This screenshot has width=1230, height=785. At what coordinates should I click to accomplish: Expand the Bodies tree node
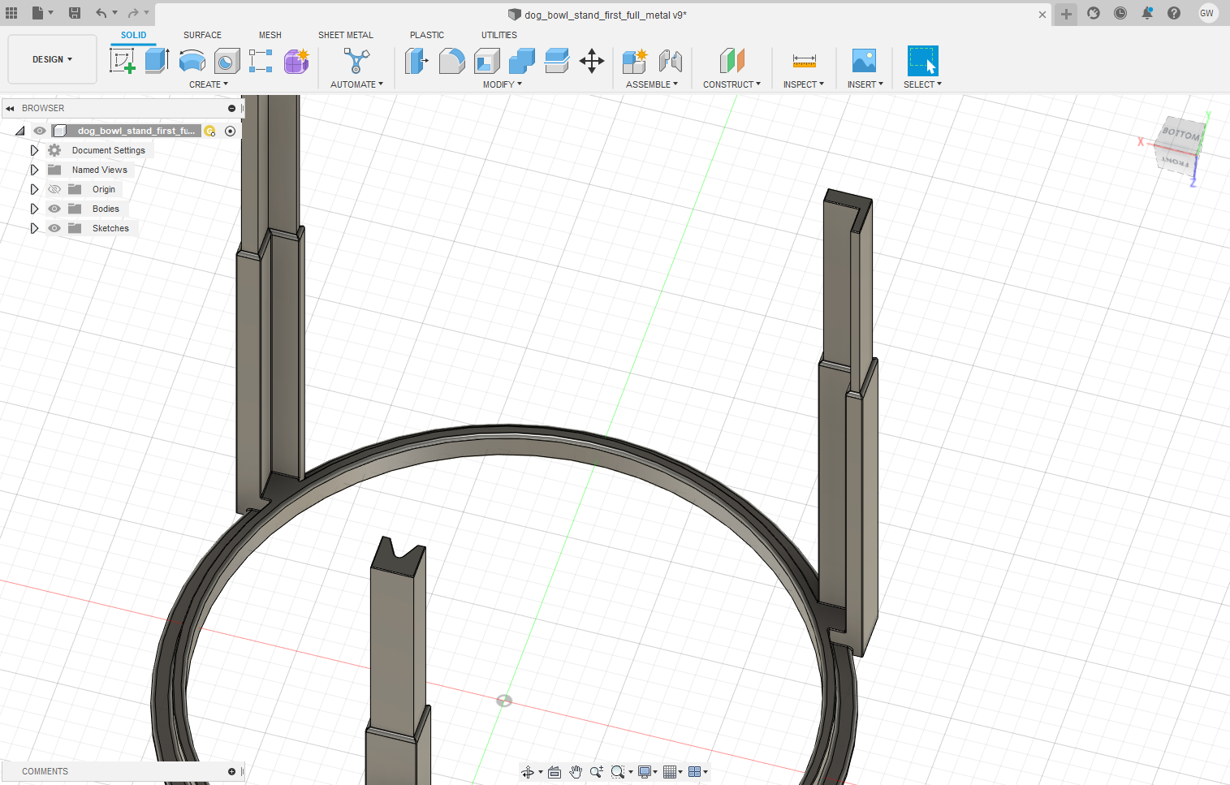(x=34, y=209)
